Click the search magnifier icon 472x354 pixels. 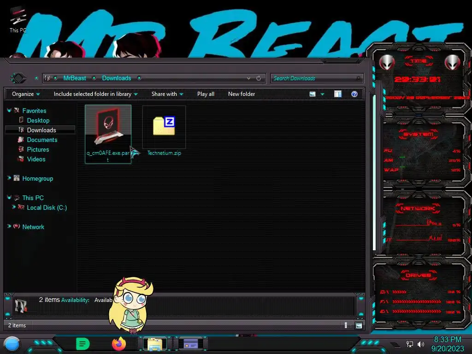pos(358,78)
